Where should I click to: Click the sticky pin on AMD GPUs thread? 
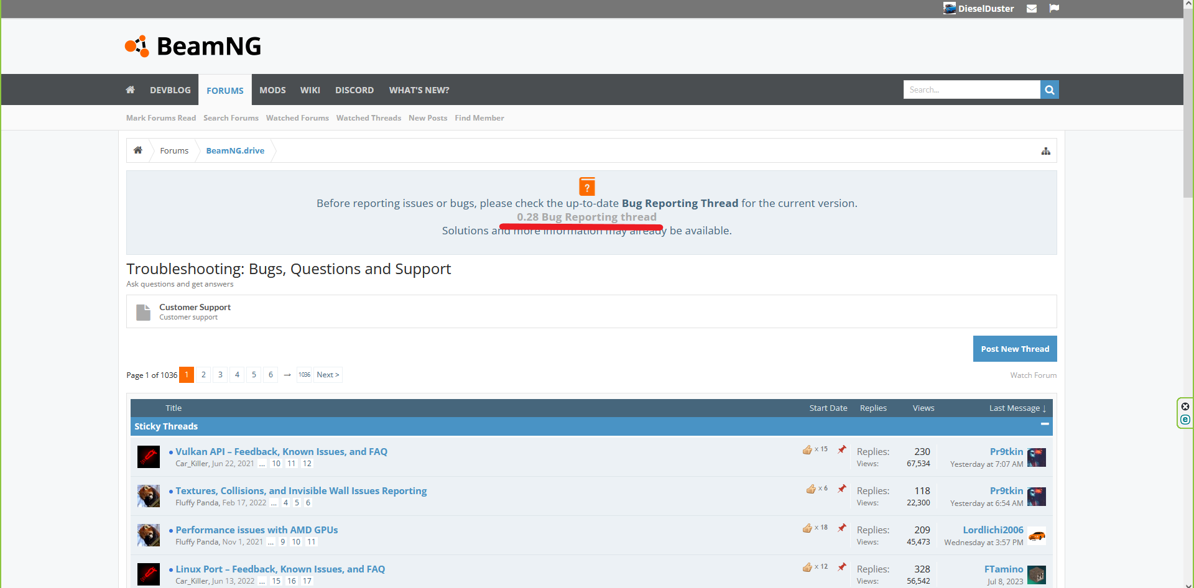[x=842, y=528]
